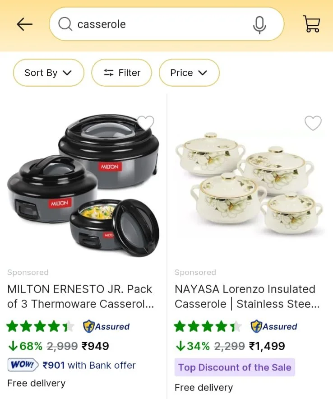The height and width of the screenshot is (399, 333).
Task: Click the casserole search field
Action: [158, 24]
